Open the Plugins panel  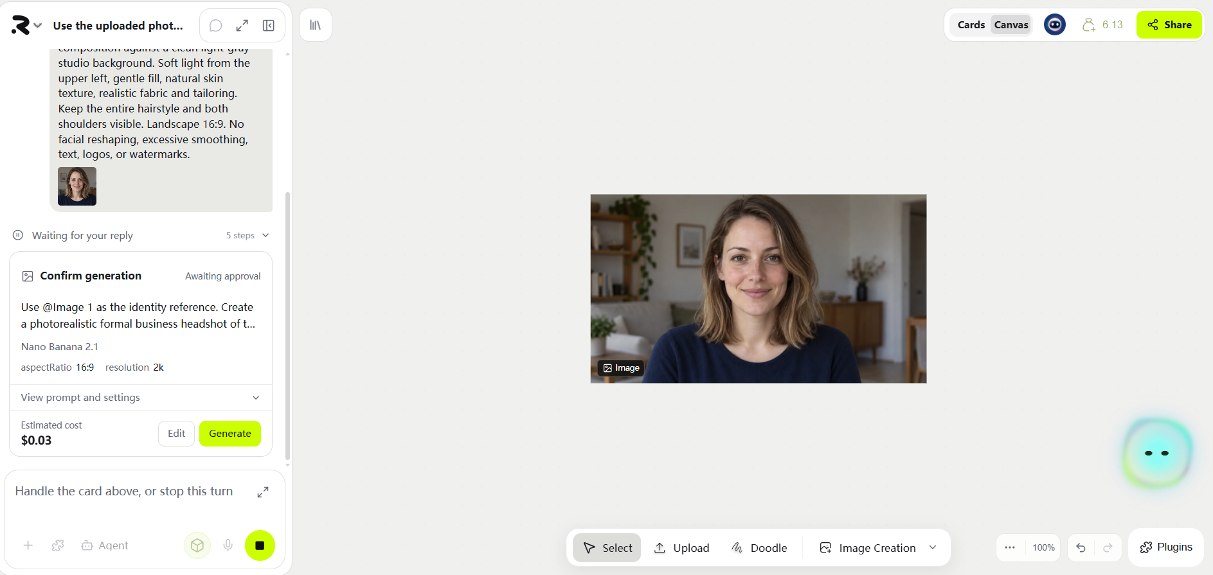(x=1166, y=547)
